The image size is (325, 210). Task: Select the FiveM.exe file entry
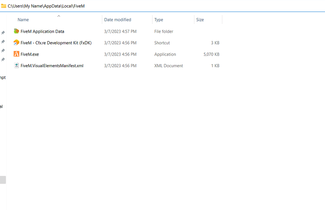point(29,54)
